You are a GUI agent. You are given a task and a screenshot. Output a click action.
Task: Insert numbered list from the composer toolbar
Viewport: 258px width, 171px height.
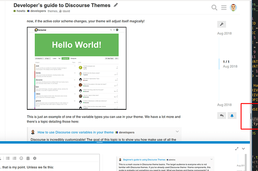point(15,158)
